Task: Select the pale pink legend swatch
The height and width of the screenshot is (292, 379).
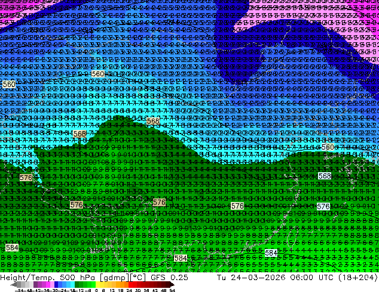Action: pyautogui.click(x=52, y=284)
